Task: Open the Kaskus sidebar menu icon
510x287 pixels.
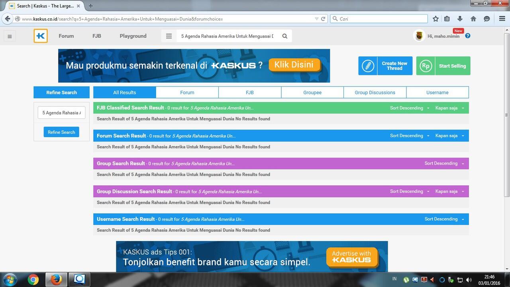Action: pos(10,36)
